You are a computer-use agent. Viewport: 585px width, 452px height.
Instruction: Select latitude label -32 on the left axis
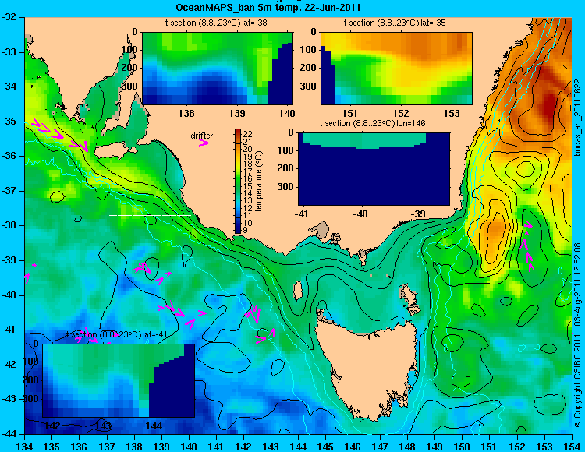9,17
